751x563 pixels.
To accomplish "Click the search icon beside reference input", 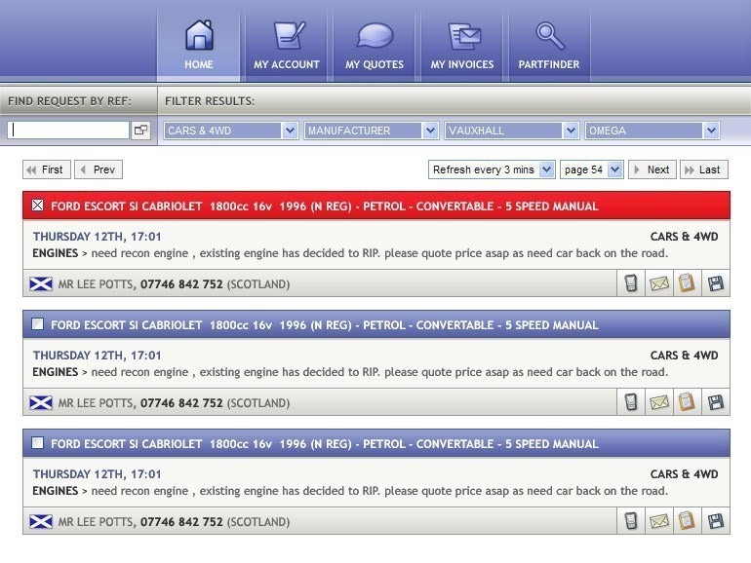I will [141, 131].
